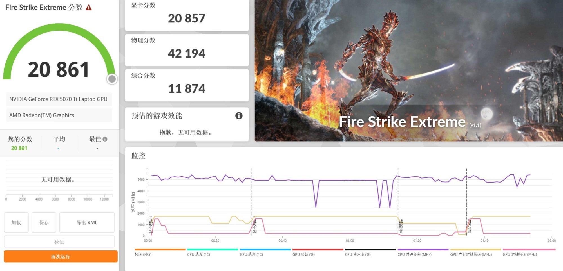Export results with 导出 XML button

pos(87,222)
